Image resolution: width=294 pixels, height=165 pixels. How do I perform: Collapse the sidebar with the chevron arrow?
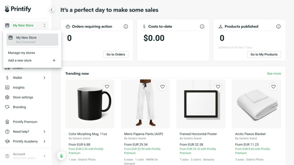[52, 9]
